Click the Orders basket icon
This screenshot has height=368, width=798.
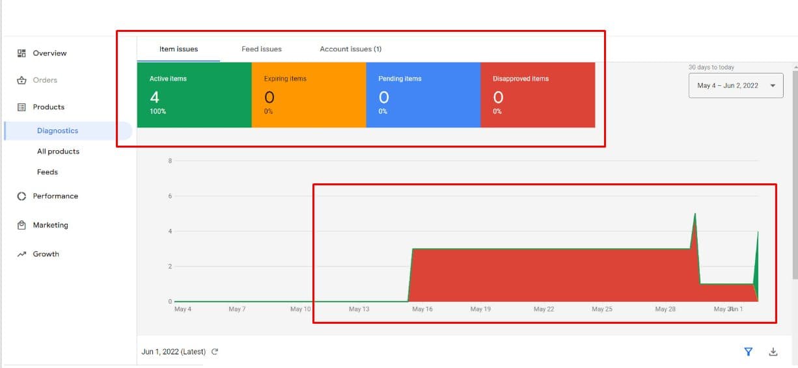(x=21, y=80)
